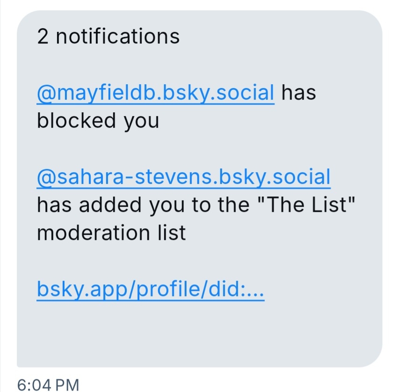The height and width of the screenshot is (392, 398).
Task: Follow the bsky.app/profile/did link
Action: tap(150, 290)
